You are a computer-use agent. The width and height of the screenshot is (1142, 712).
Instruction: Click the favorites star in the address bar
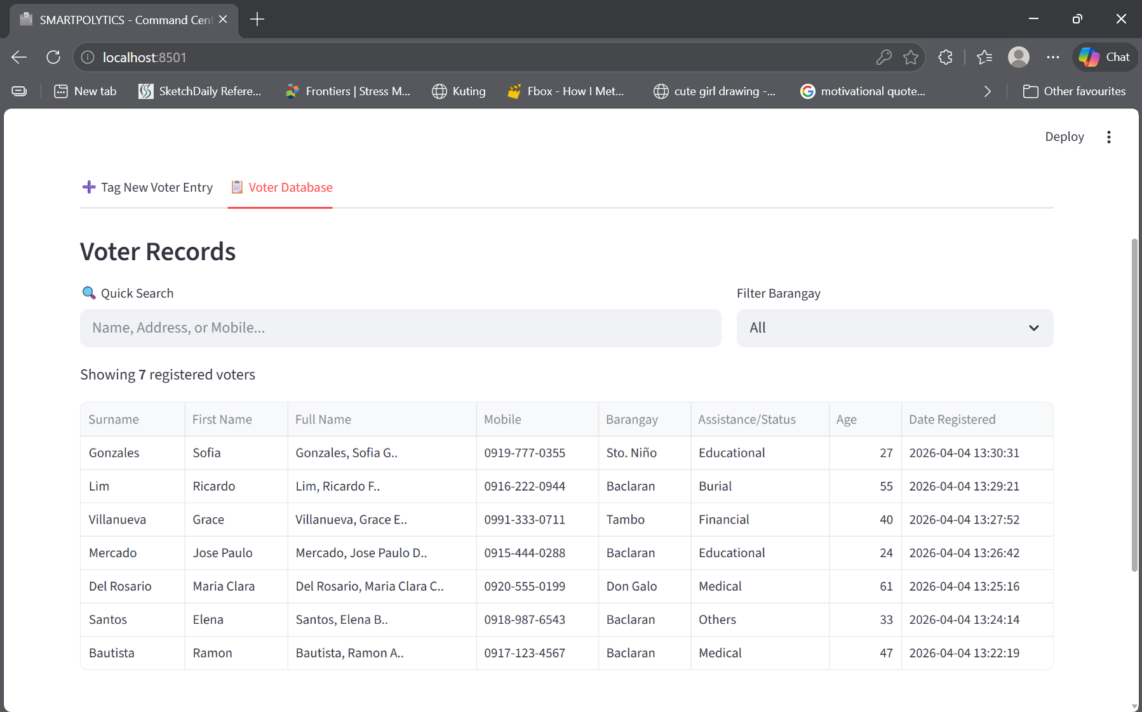912,57
